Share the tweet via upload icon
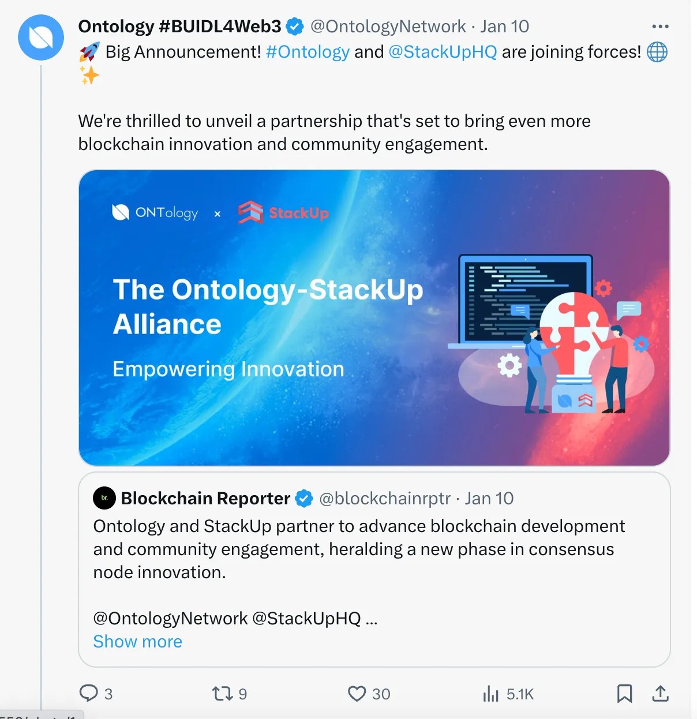 point(660,693)
